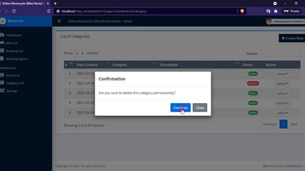Open the Action dropdown in row 5

coord(283,113)
